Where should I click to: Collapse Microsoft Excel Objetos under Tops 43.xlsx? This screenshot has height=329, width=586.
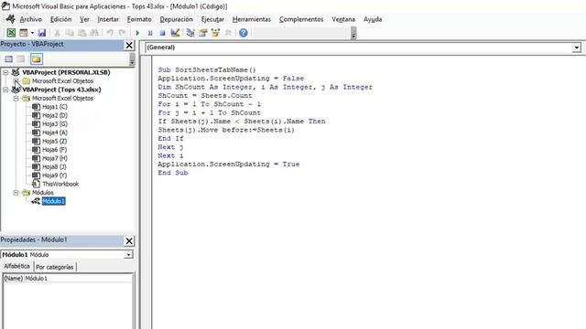(x=16, y=98)
